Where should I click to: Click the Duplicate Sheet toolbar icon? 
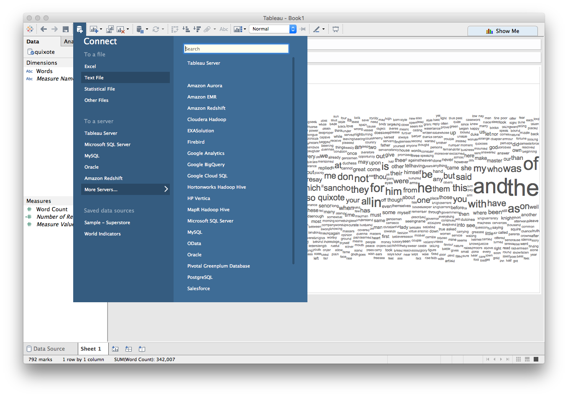(110, 29)
